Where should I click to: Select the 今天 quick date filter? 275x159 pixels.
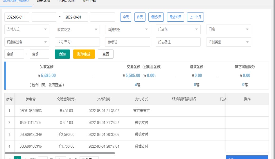click(126, 17)
